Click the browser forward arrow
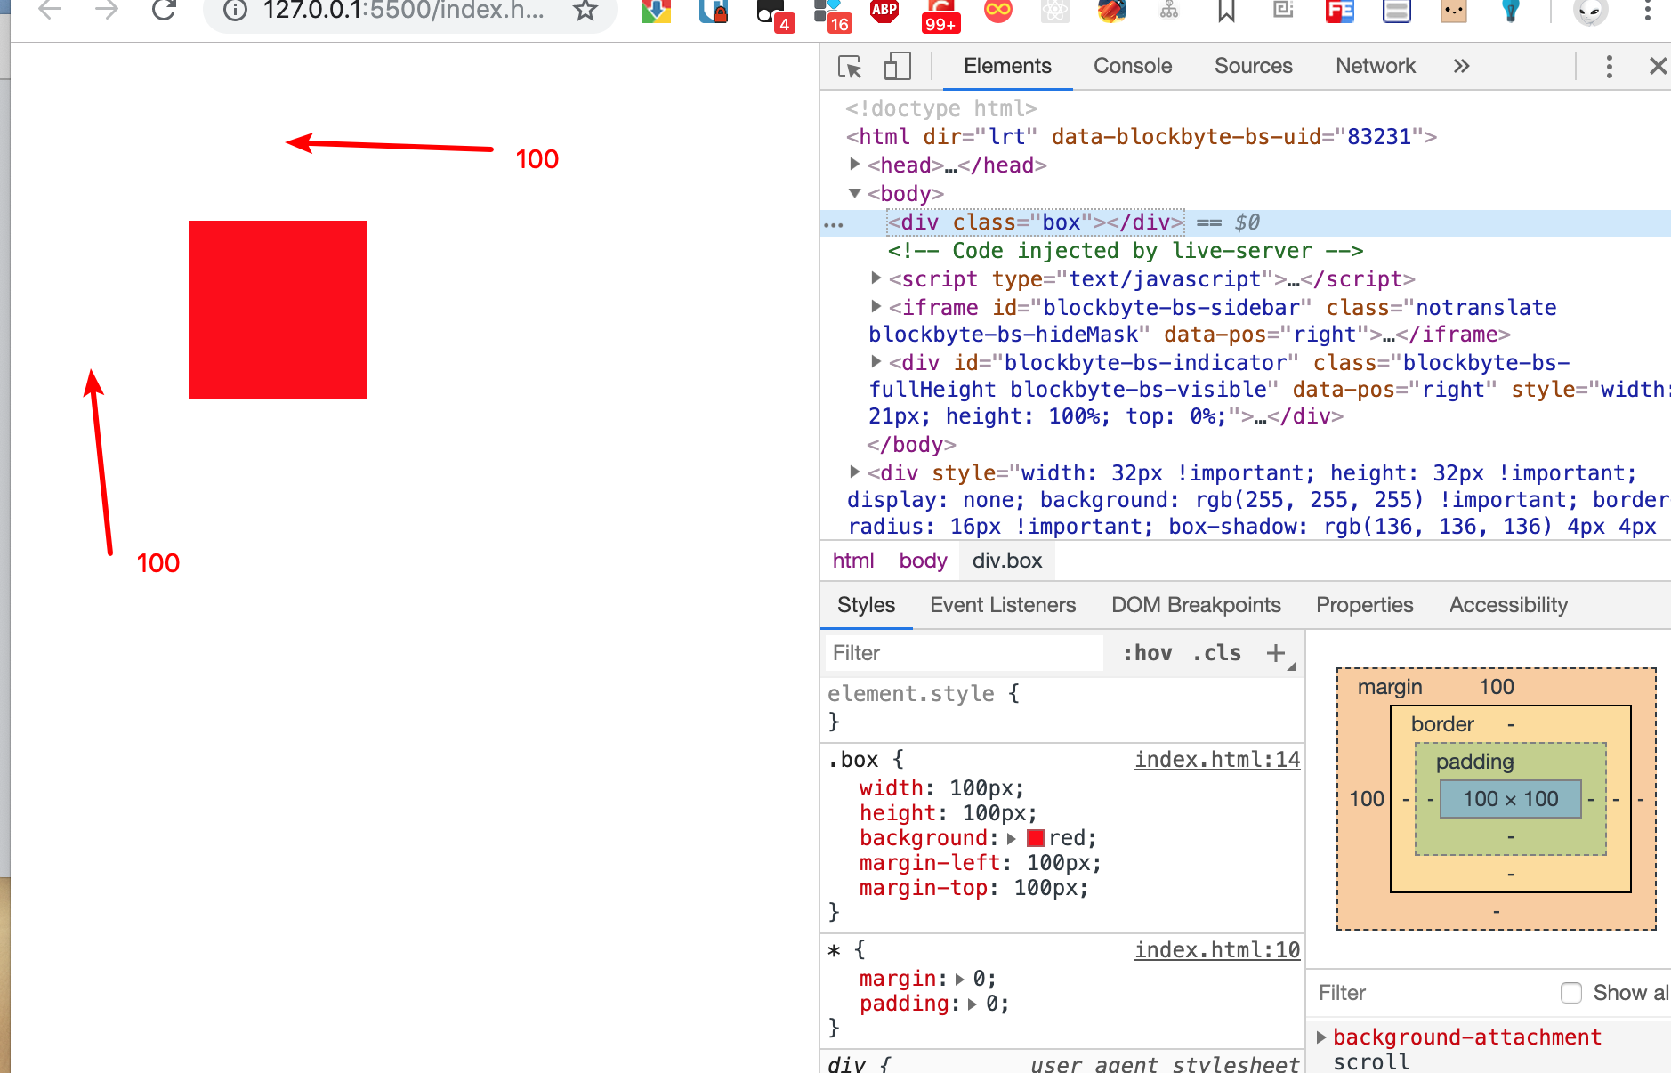Image resolution: width=1671 pixels, height=1073 pixels. (107, 11)
